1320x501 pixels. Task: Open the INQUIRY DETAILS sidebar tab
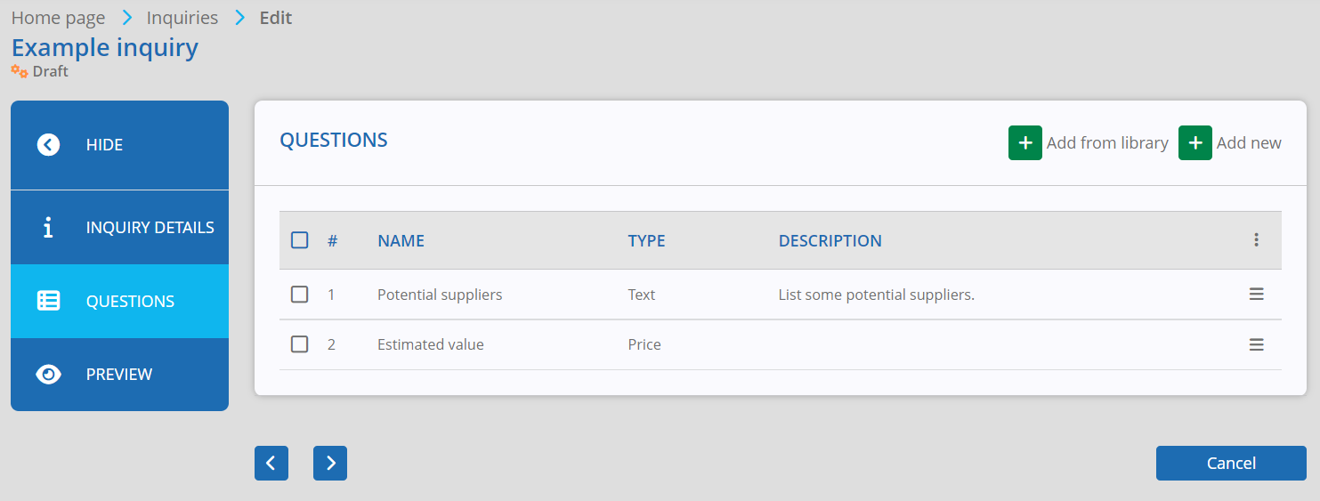coord(119,228)
